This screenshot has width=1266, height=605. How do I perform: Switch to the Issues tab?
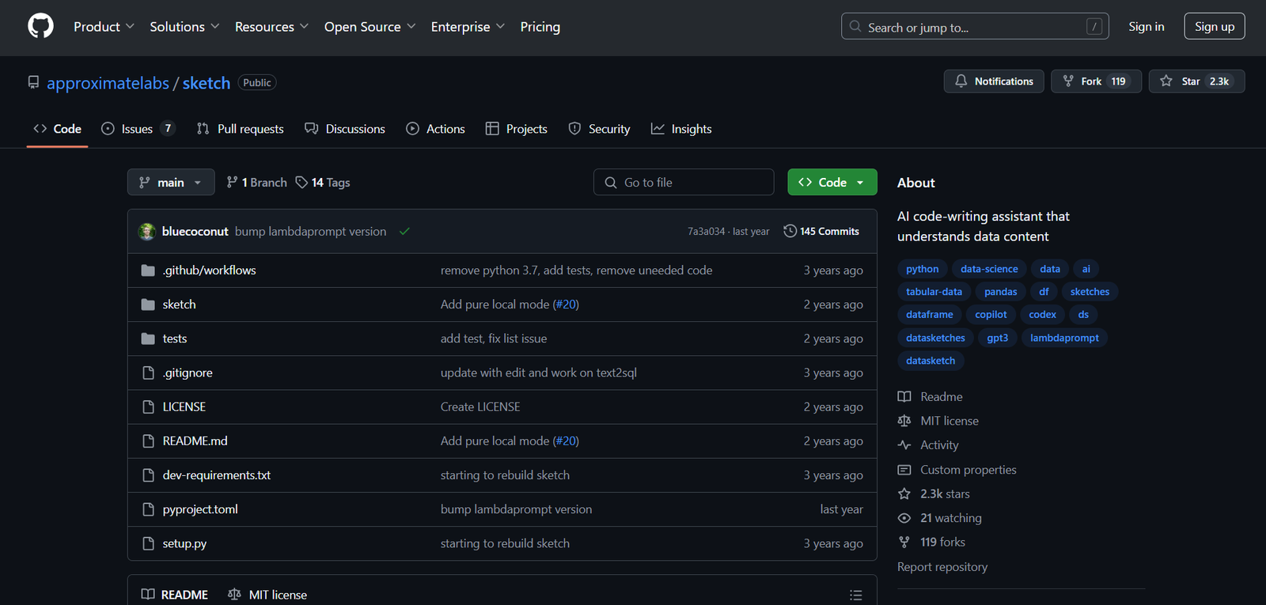pos(137,129)
